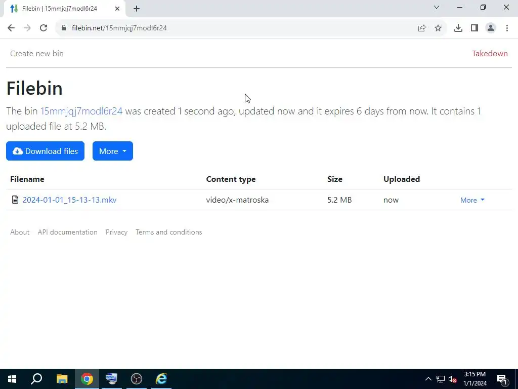Click the browser forward arrow
This screenshot has width=518, height=389.
(x=27, y=28)
